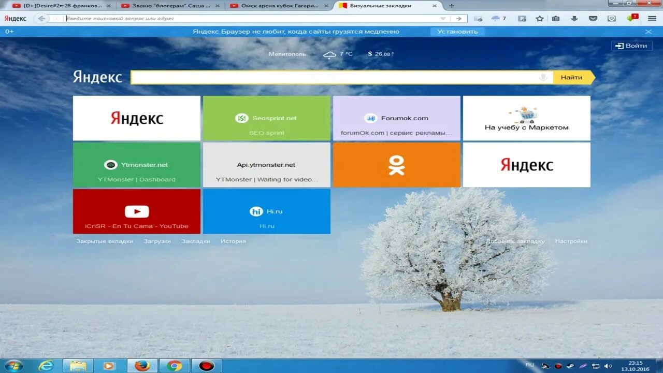Close the Визуальные закладки tab

point(434,5)
